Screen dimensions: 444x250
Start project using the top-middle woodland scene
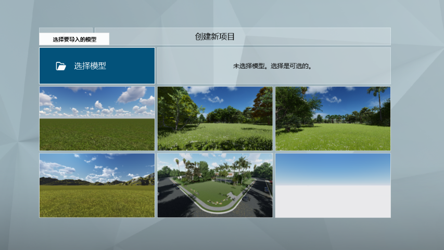pos(215,119)
